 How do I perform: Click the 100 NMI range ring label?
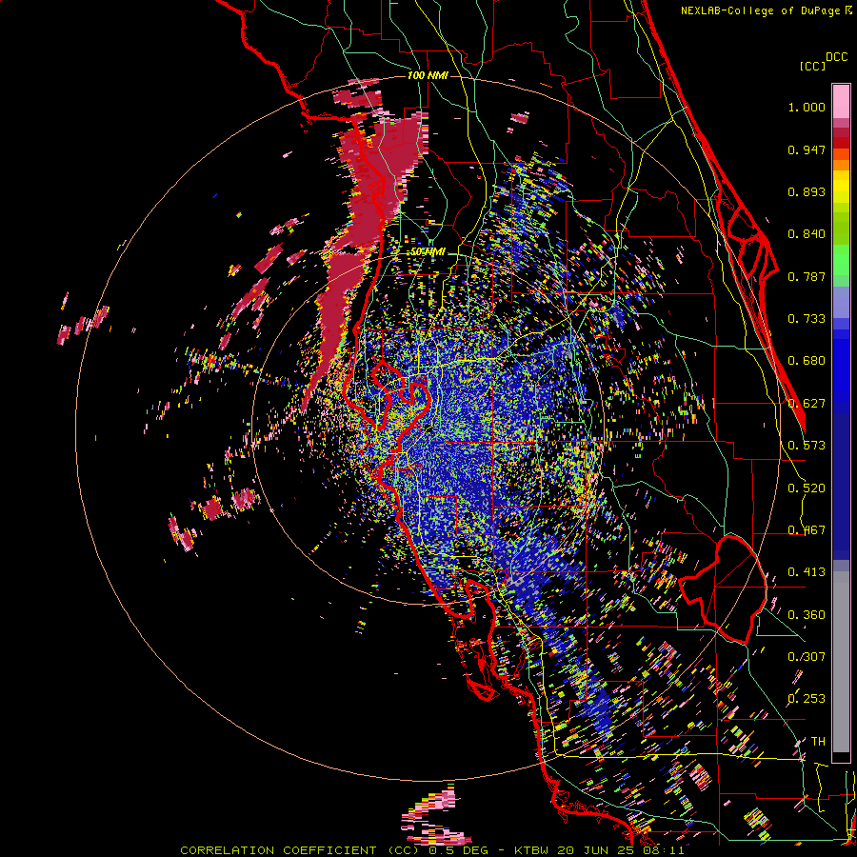(428, 75)
